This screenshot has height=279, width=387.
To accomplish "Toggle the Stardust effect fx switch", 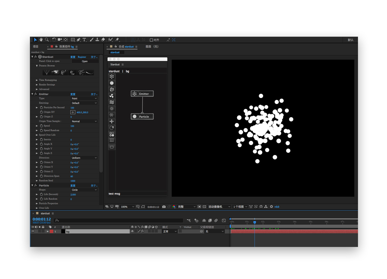I will click(36, 57).
